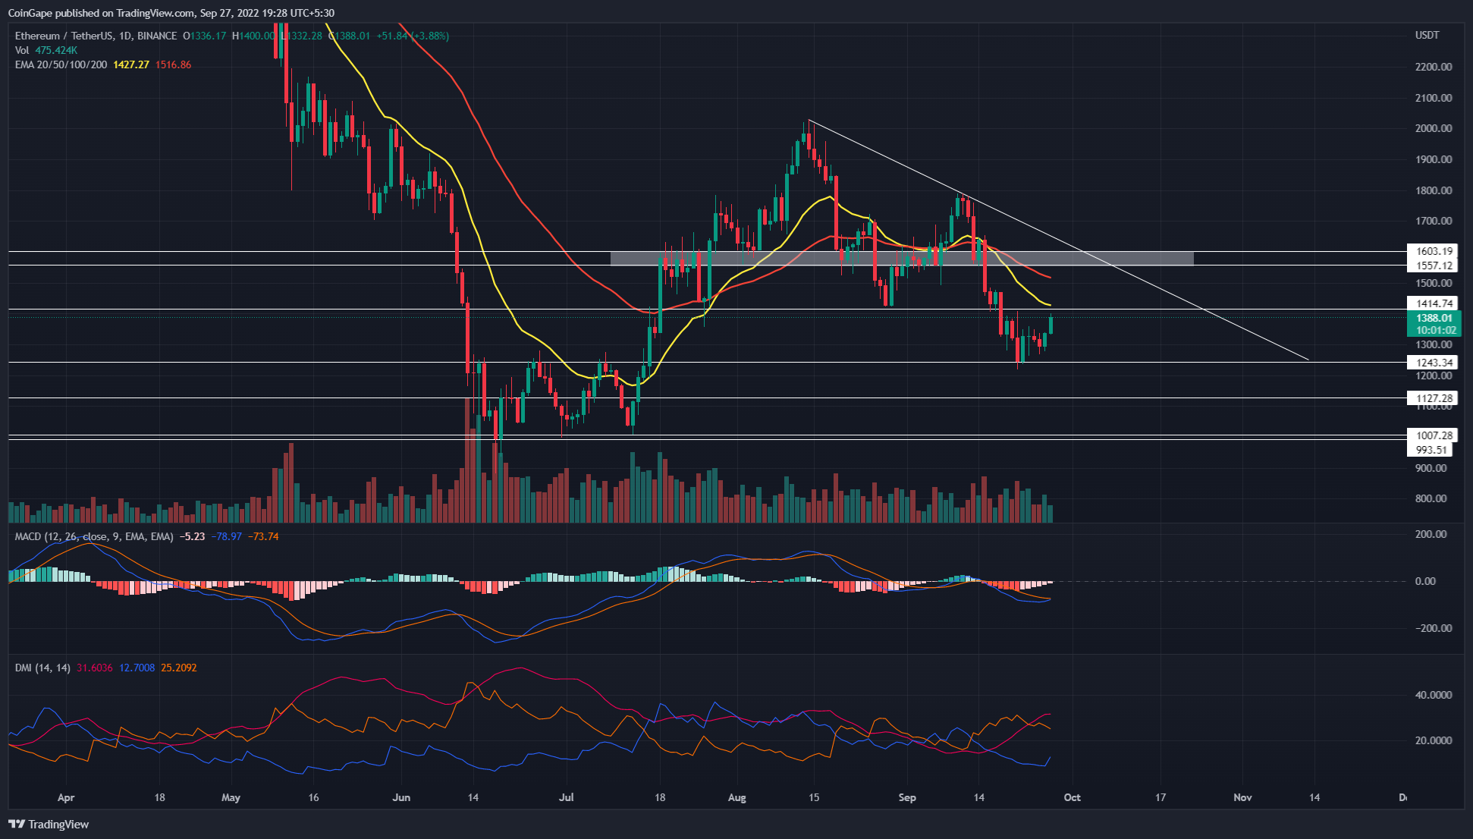Click the Oct label on the time axis

pos(1072,797)
